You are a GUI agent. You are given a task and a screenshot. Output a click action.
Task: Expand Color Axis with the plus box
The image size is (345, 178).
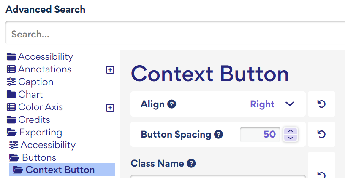(x=110, y=108)
